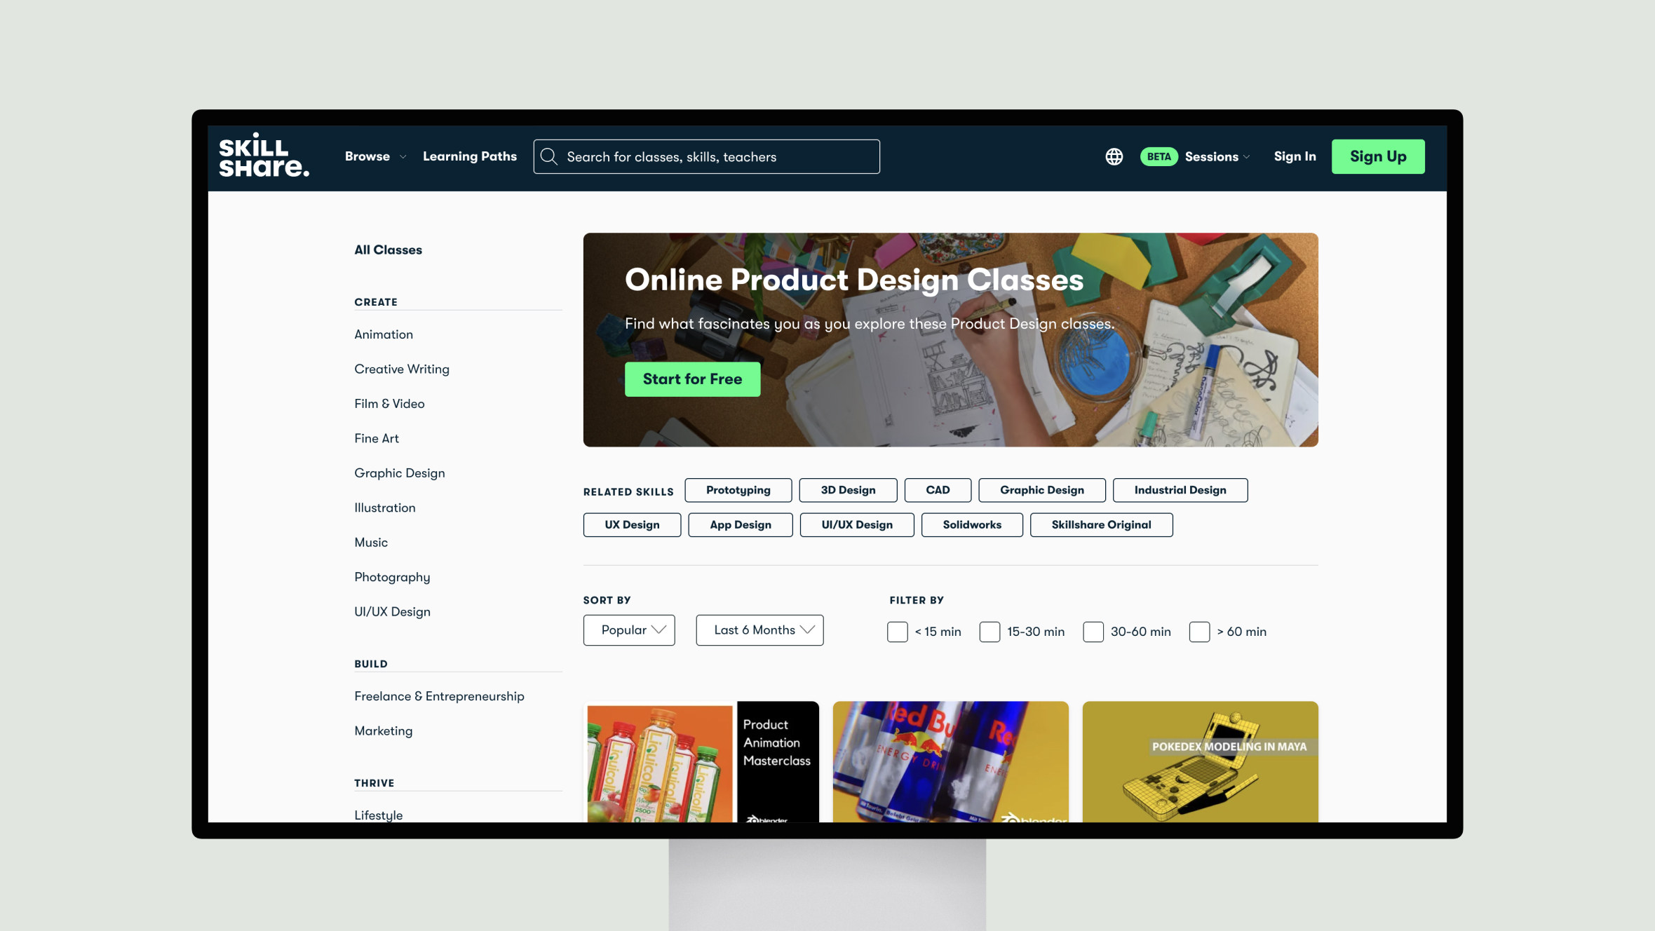Viewport: 1655px width, 931px height.
Task: Click the Skillshare logo icon
Action: point(262,156)
